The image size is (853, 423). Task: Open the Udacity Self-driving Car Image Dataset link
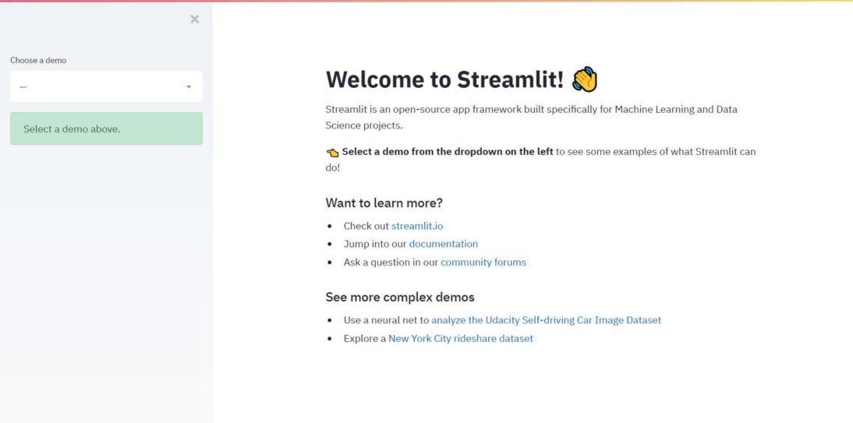(546, 319)
